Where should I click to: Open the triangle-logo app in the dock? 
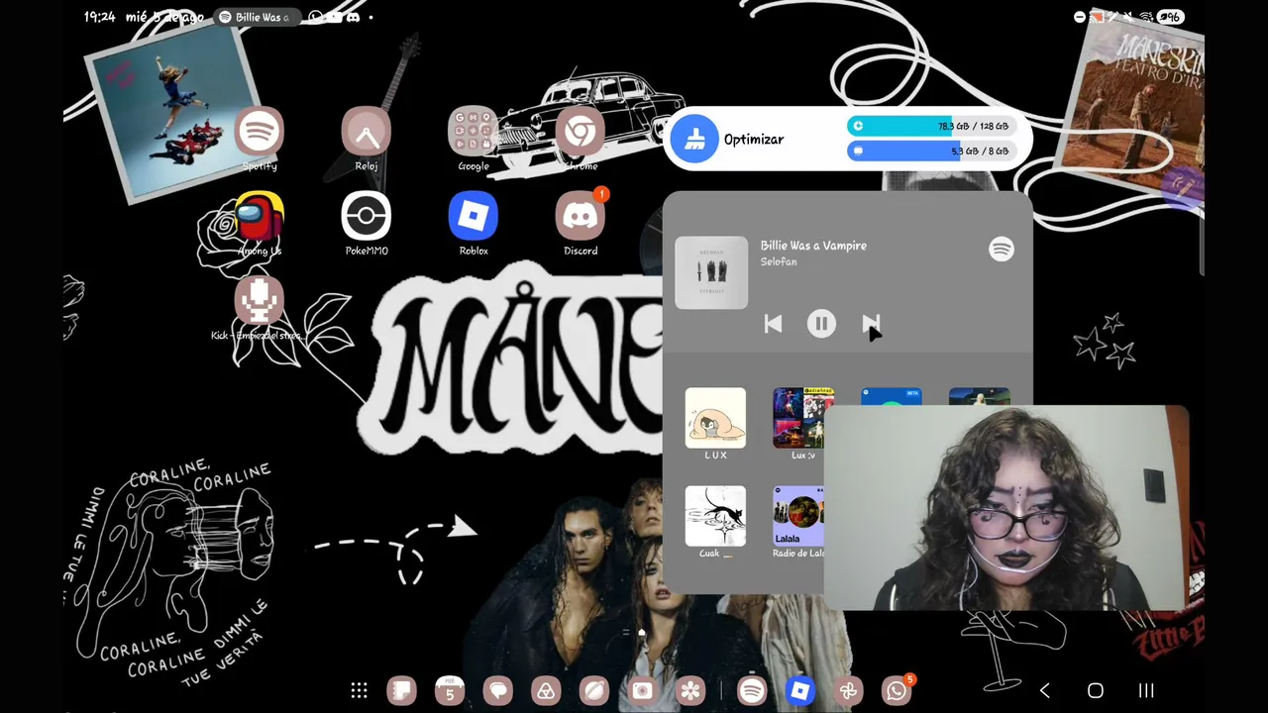(546, 691)
